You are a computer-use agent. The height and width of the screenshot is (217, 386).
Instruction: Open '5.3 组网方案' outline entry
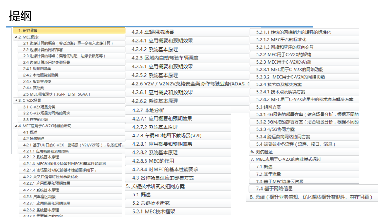[269, 107]
